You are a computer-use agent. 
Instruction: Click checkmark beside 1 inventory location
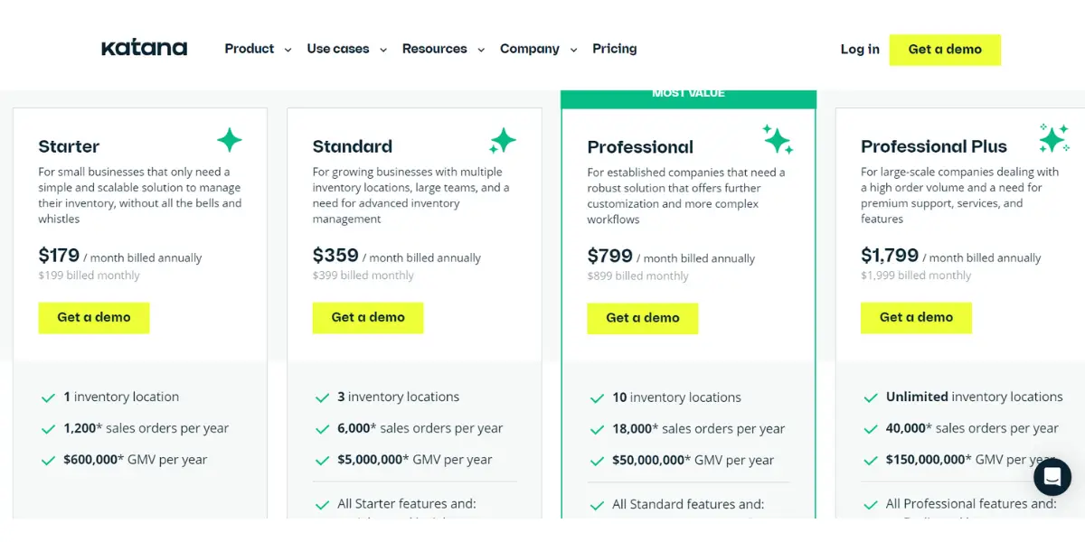tap(49, 397)
